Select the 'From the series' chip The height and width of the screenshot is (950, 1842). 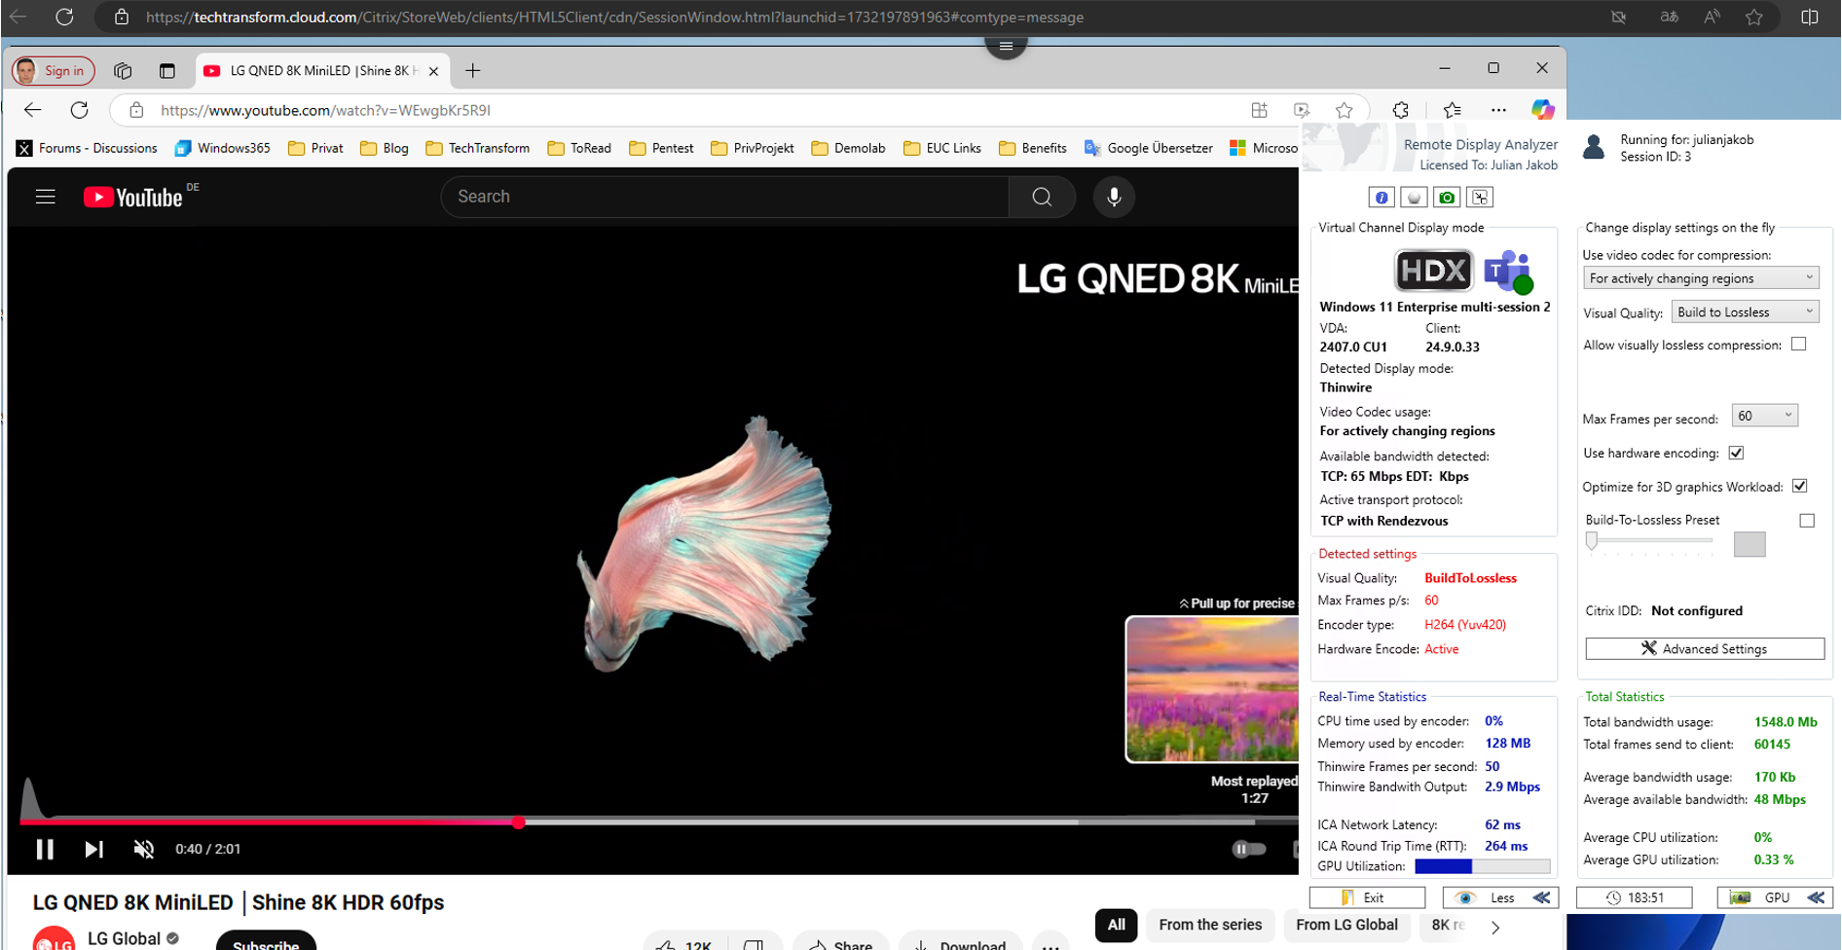point(1209,925)
